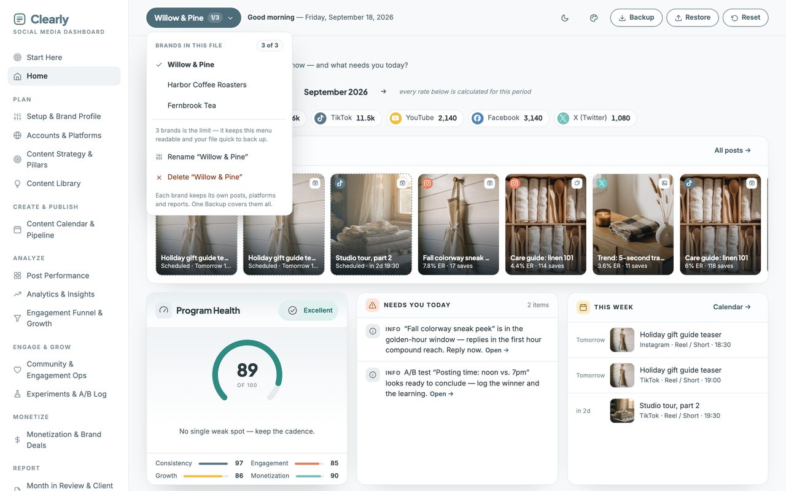Collapse the Willow & Pine brand dropdown

pyautogui.click(x=193, y=18)
